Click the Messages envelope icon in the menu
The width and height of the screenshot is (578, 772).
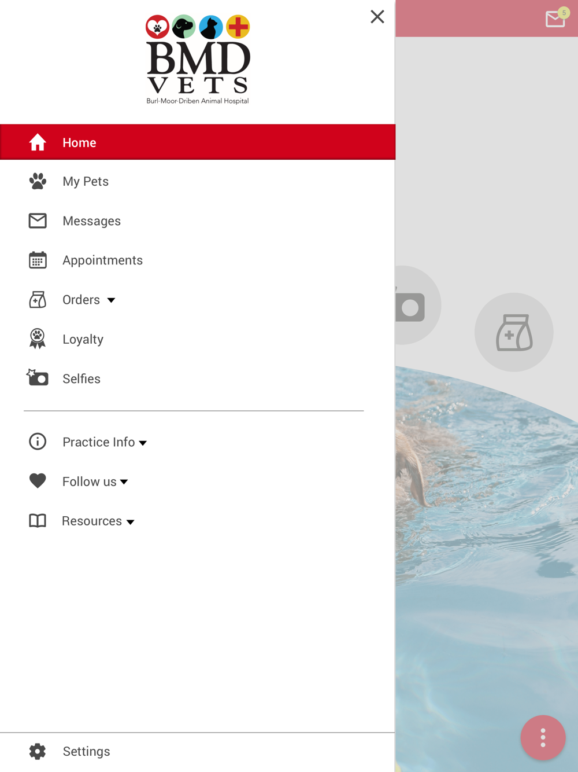(38, 220)
